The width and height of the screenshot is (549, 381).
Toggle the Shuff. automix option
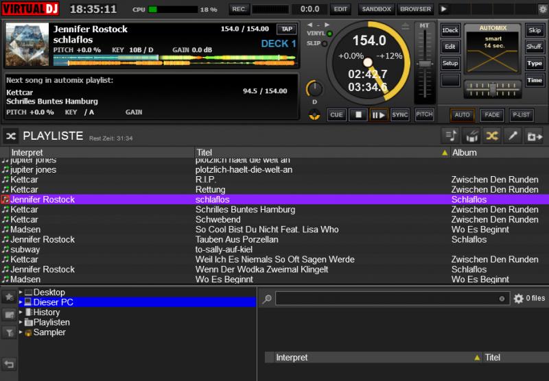tap(535, 47)
